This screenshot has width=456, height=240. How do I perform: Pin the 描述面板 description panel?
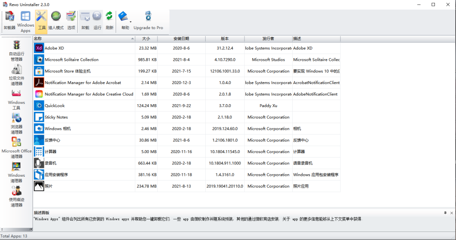point(445,213)
